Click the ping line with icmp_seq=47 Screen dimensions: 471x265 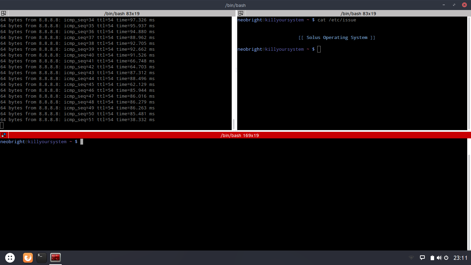point(78,96)
